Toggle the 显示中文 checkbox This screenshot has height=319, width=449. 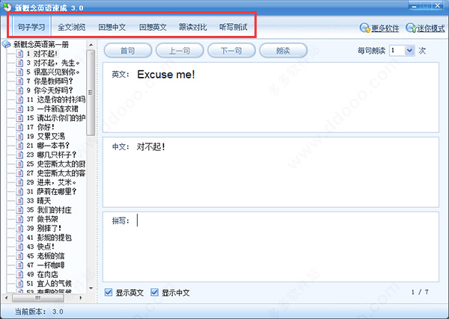(x=154, y=292)
